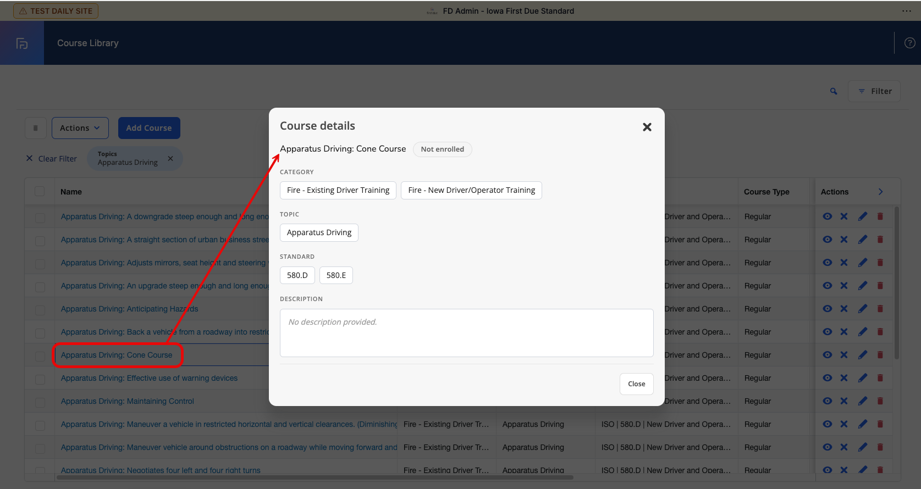Open the 'Apparatus Driving: Maintaining Control' link
This screenshot has height=489, width=921.
128,401
